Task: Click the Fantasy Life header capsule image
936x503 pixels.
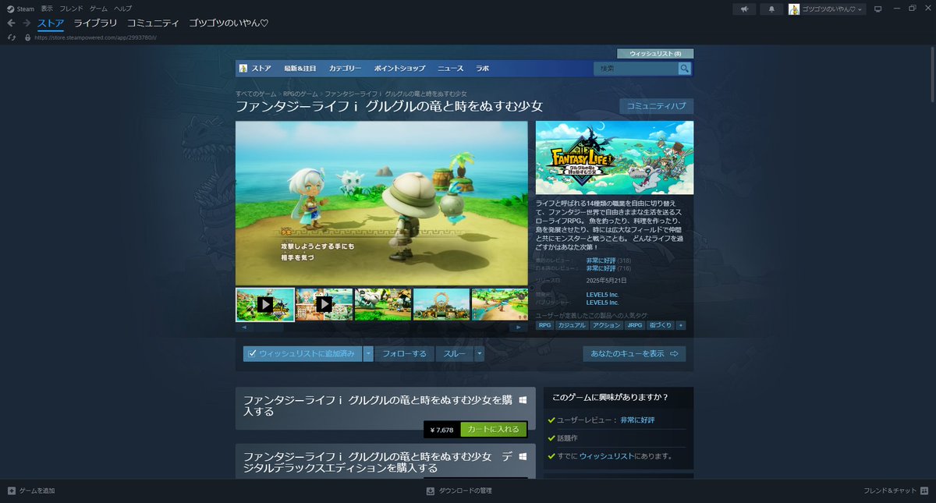Action: (615, 158)
